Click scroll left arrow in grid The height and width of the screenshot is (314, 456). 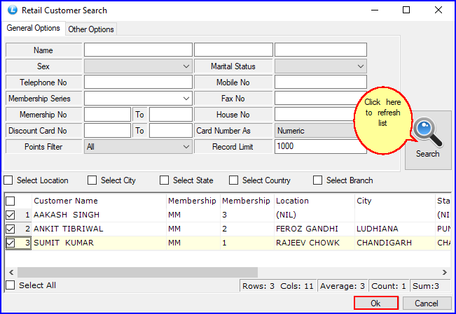coord(11,273)
